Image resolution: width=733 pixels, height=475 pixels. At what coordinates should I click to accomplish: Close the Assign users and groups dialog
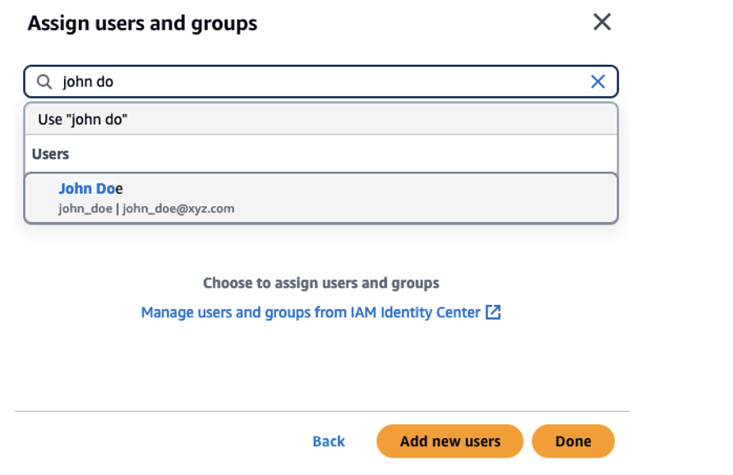(602, 23)
